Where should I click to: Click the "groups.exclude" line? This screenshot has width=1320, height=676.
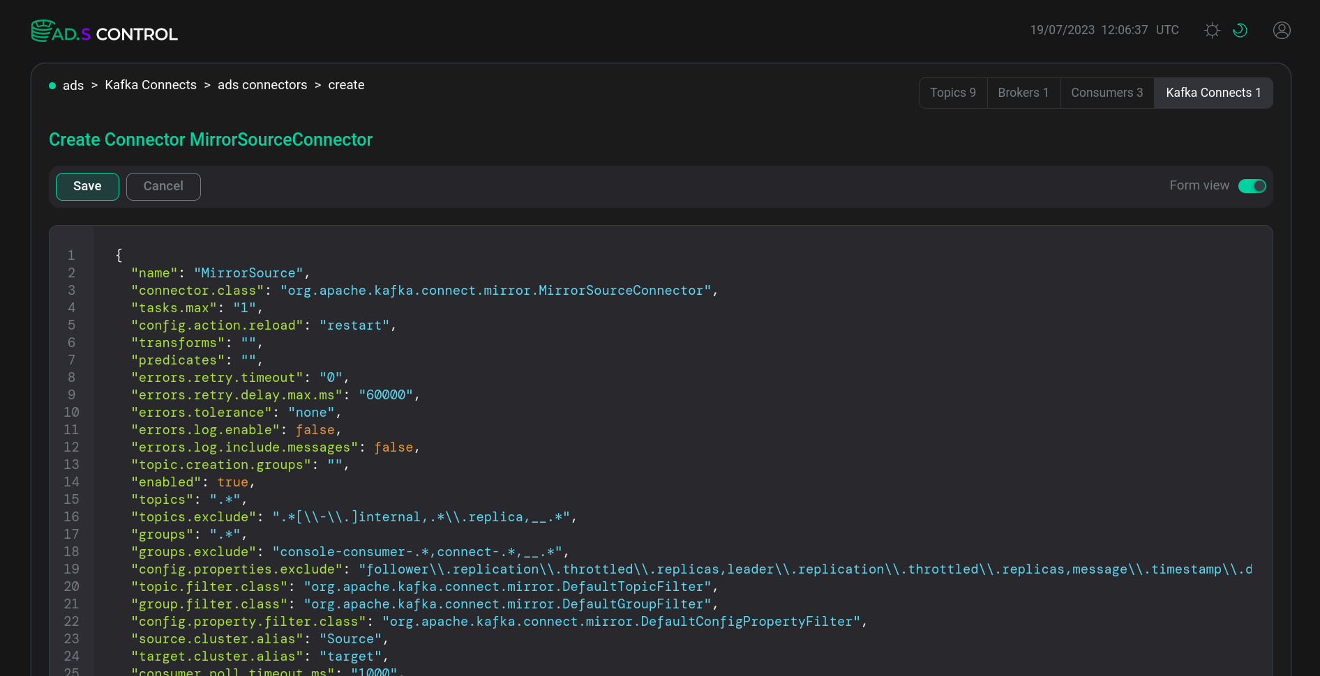pos(350,552)
